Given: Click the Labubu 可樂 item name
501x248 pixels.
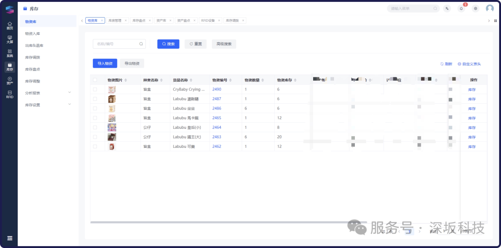Looking at the screenshot, I should click(184, 146).
